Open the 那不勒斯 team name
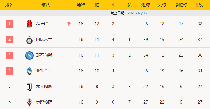210x109 pixels. point(44,55)
